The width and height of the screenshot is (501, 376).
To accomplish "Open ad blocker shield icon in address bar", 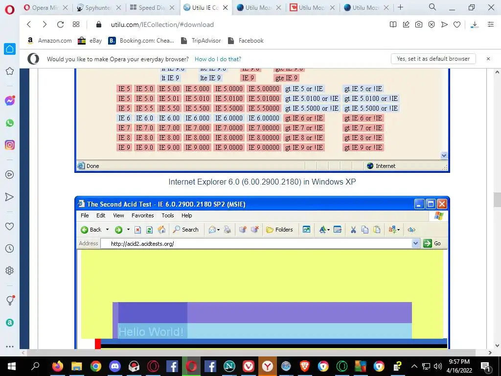I will point(432,24).
